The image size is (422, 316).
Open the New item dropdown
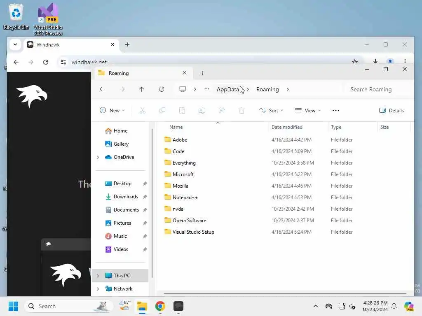point(112,110)
